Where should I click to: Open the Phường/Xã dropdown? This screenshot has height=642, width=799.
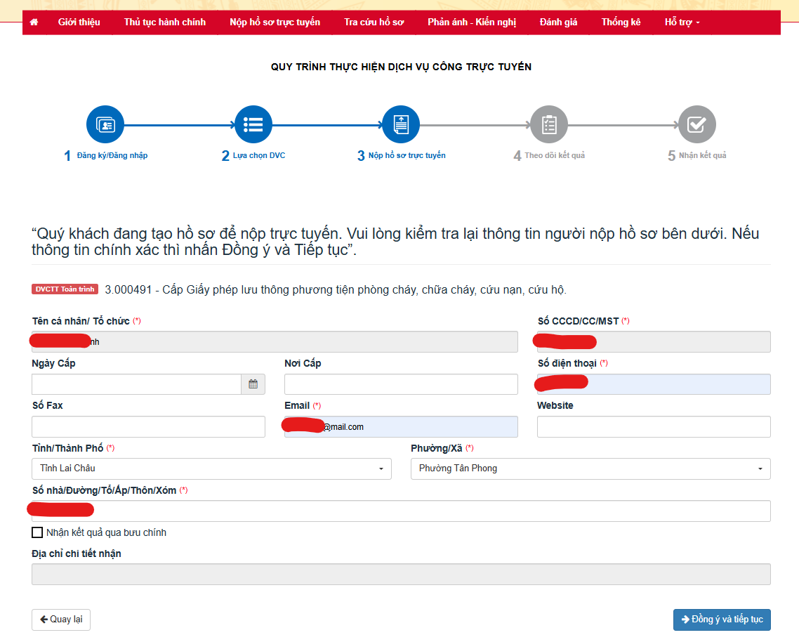coord(590,469)
